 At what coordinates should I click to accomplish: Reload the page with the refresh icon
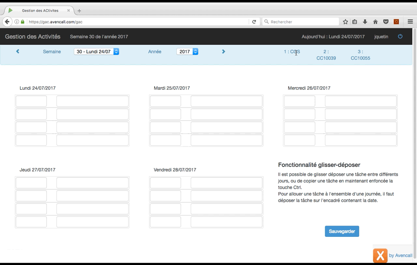coord(254,22)
